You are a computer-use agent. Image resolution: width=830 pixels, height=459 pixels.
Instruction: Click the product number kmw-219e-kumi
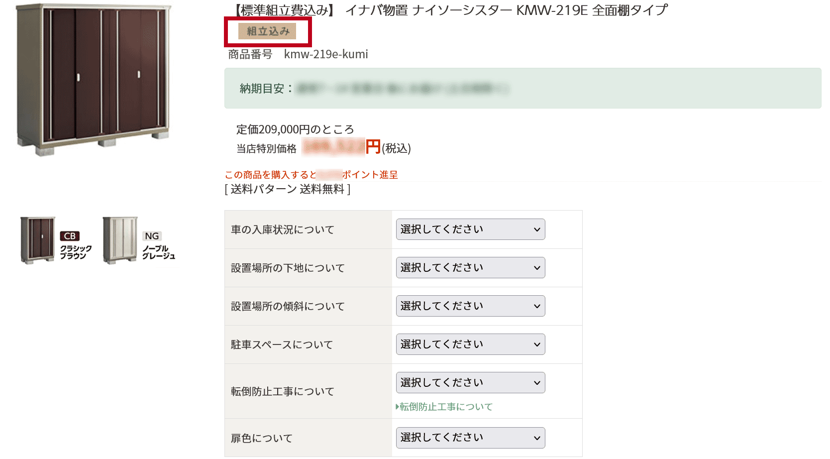coord(326,54)
